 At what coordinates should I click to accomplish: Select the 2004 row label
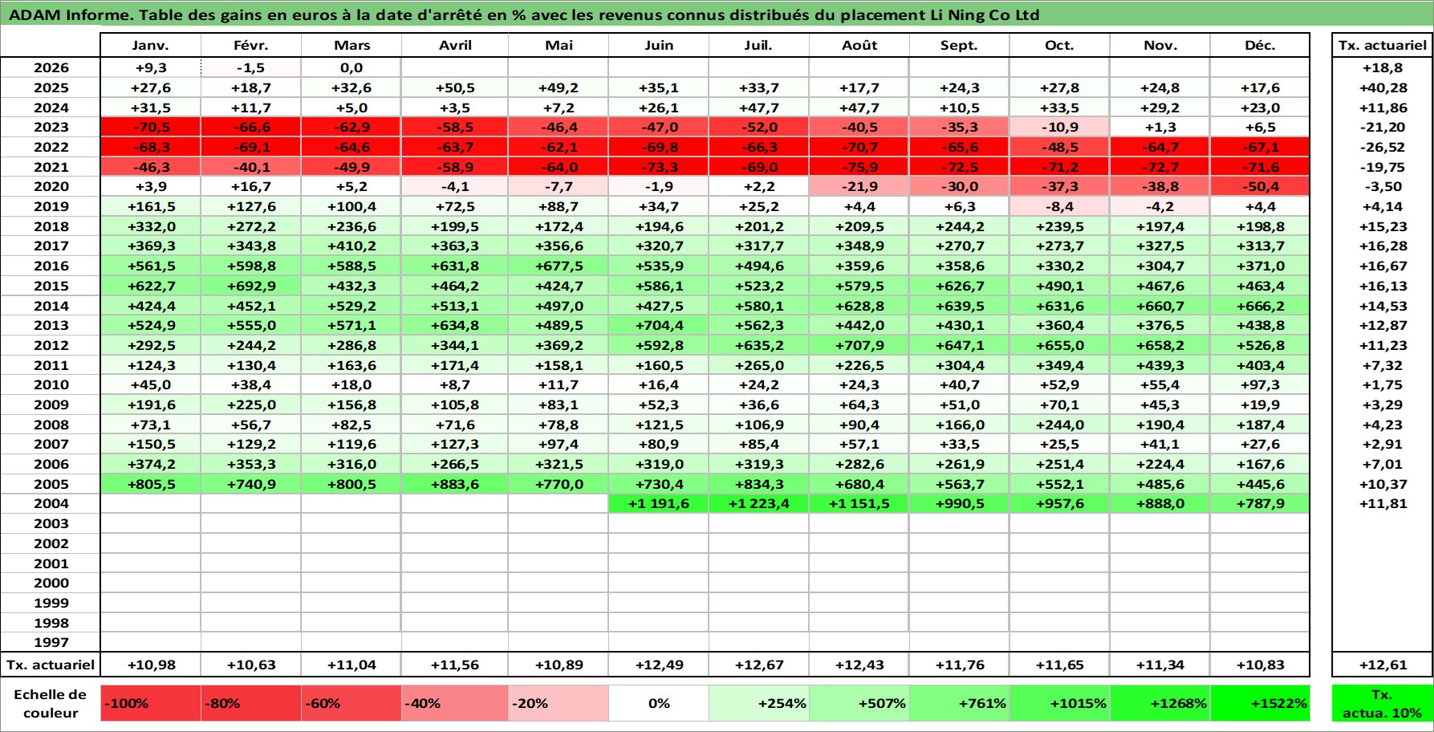point(51,503)
